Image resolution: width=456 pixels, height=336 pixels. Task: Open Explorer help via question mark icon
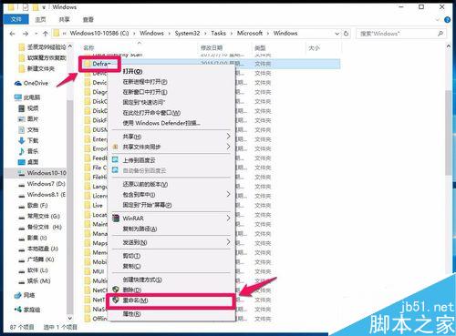(447, 20)
